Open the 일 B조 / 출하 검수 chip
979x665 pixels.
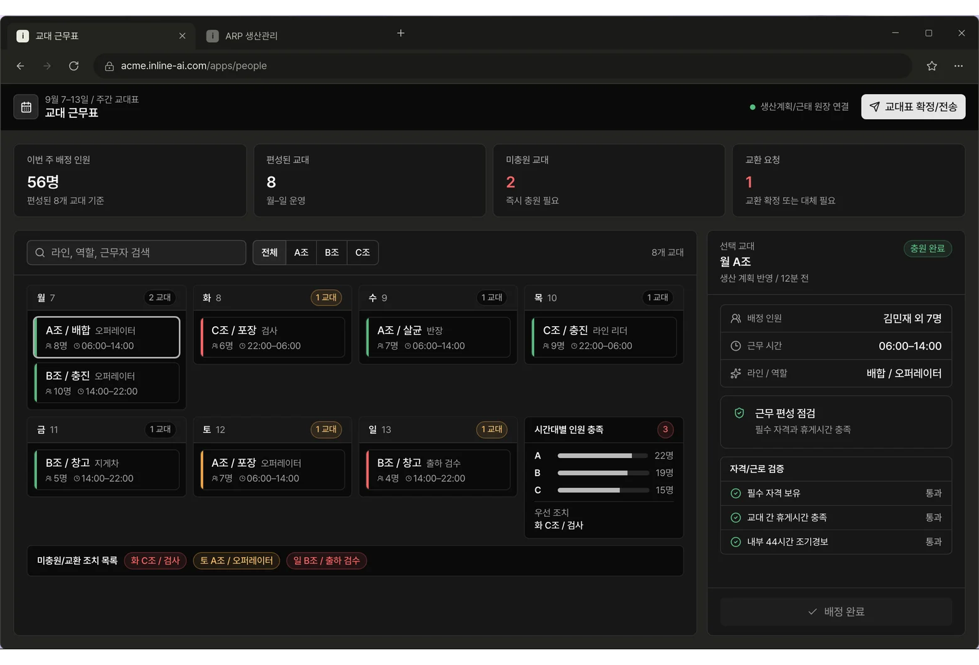(x=326, y=560)
